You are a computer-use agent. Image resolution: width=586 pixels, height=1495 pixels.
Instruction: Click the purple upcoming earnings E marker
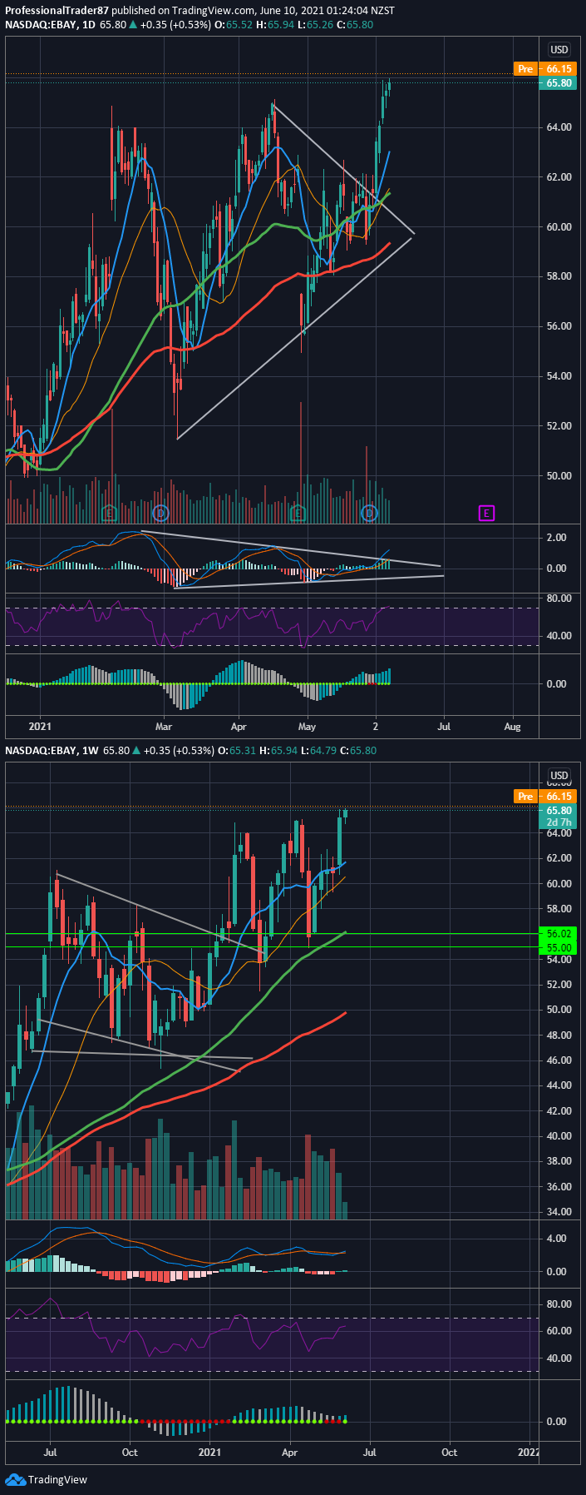[x=486, y=513]
